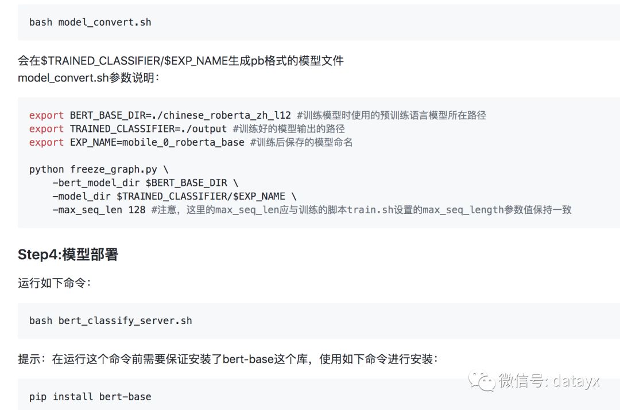Click the comment '#训练后保存的模型命名'
The width and height of the screenshot is (620, 410).
pyautogui.click(x=301, y=142)
